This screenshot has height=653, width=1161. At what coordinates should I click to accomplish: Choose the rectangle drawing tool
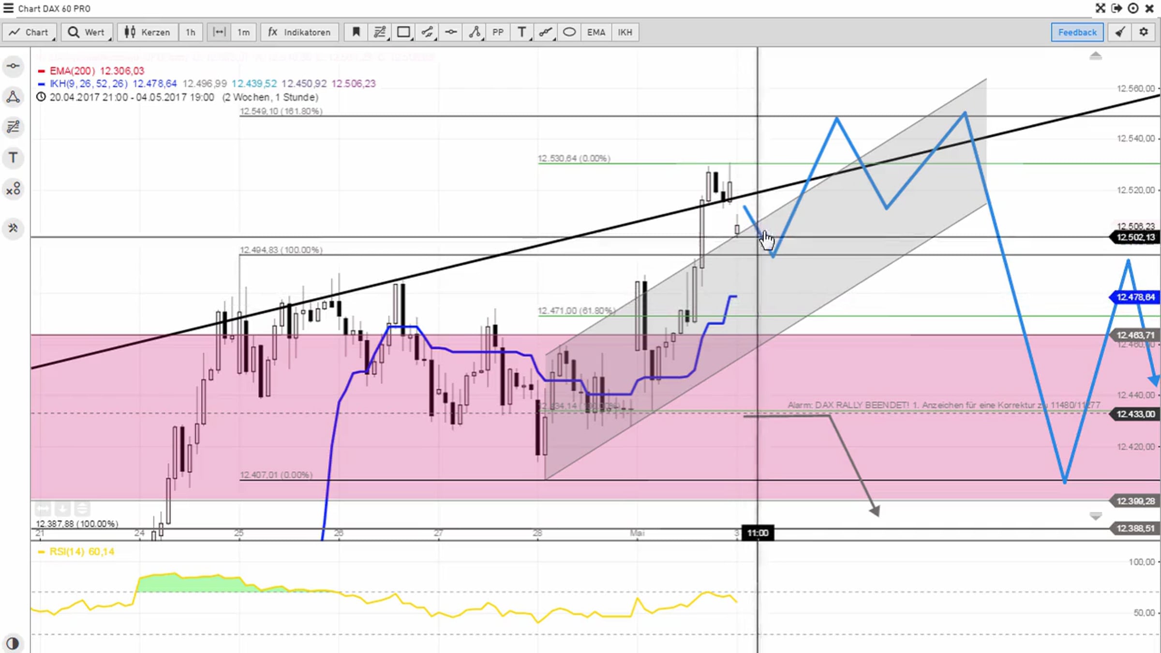click(x=403, y=32)
